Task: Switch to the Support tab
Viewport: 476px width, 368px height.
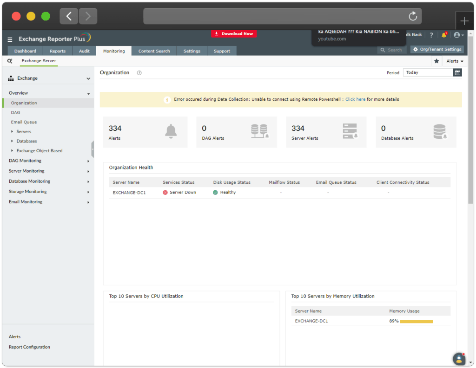Action: tap(222, 51)
